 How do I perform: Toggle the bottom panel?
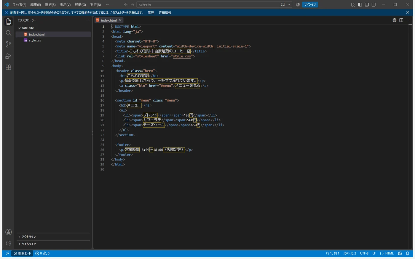click(367, 4)
